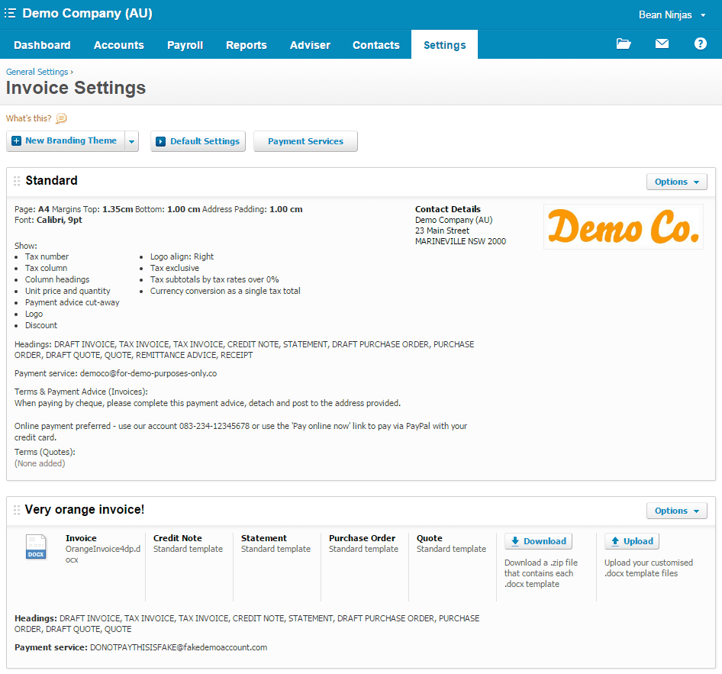Follow the General Settings breadcrumb link
Screen dimensions: 722x674
37,72
